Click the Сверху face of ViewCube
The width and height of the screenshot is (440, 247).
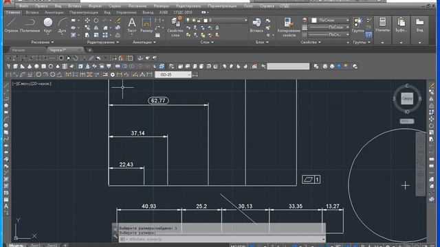pos(407,99)
